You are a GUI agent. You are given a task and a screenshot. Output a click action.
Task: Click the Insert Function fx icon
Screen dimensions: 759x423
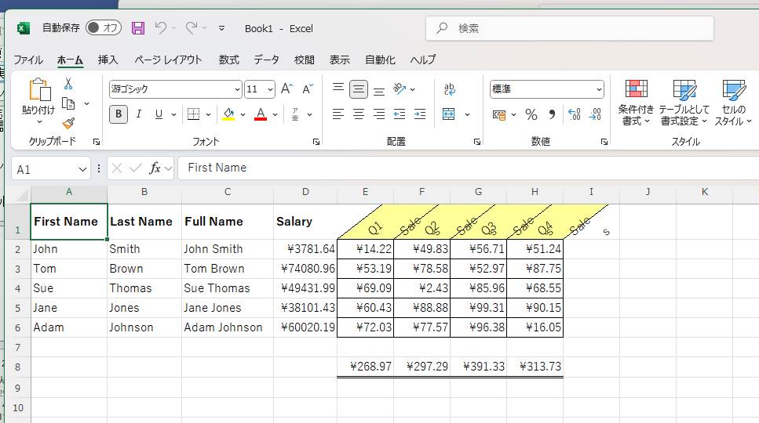pos(155,168)
